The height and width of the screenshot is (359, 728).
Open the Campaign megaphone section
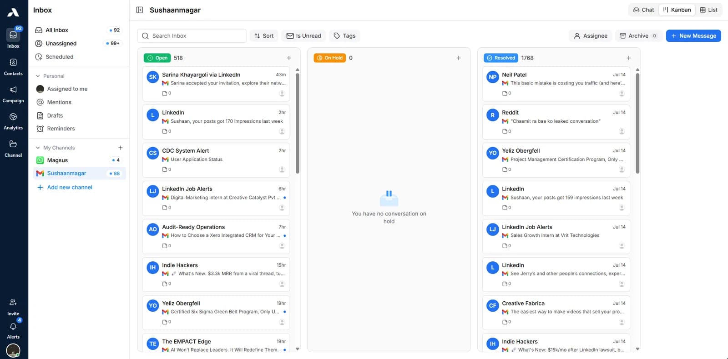pos(13,94)
